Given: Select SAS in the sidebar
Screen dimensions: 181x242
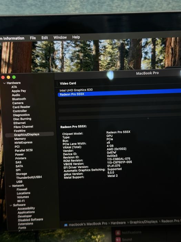Looking at the screenshot, I should [x=18, y=162].
